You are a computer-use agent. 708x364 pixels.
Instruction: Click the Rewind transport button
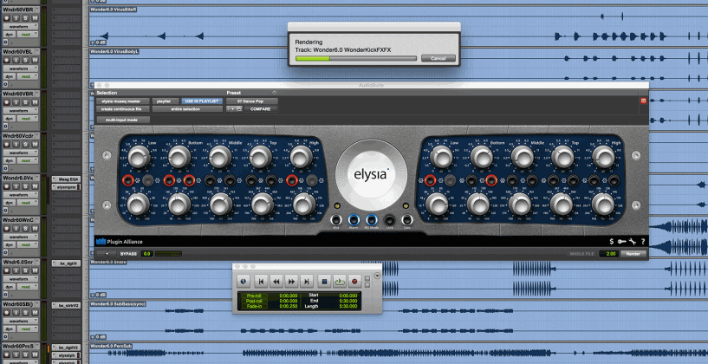pyautogui.click(x=276, y=282)
